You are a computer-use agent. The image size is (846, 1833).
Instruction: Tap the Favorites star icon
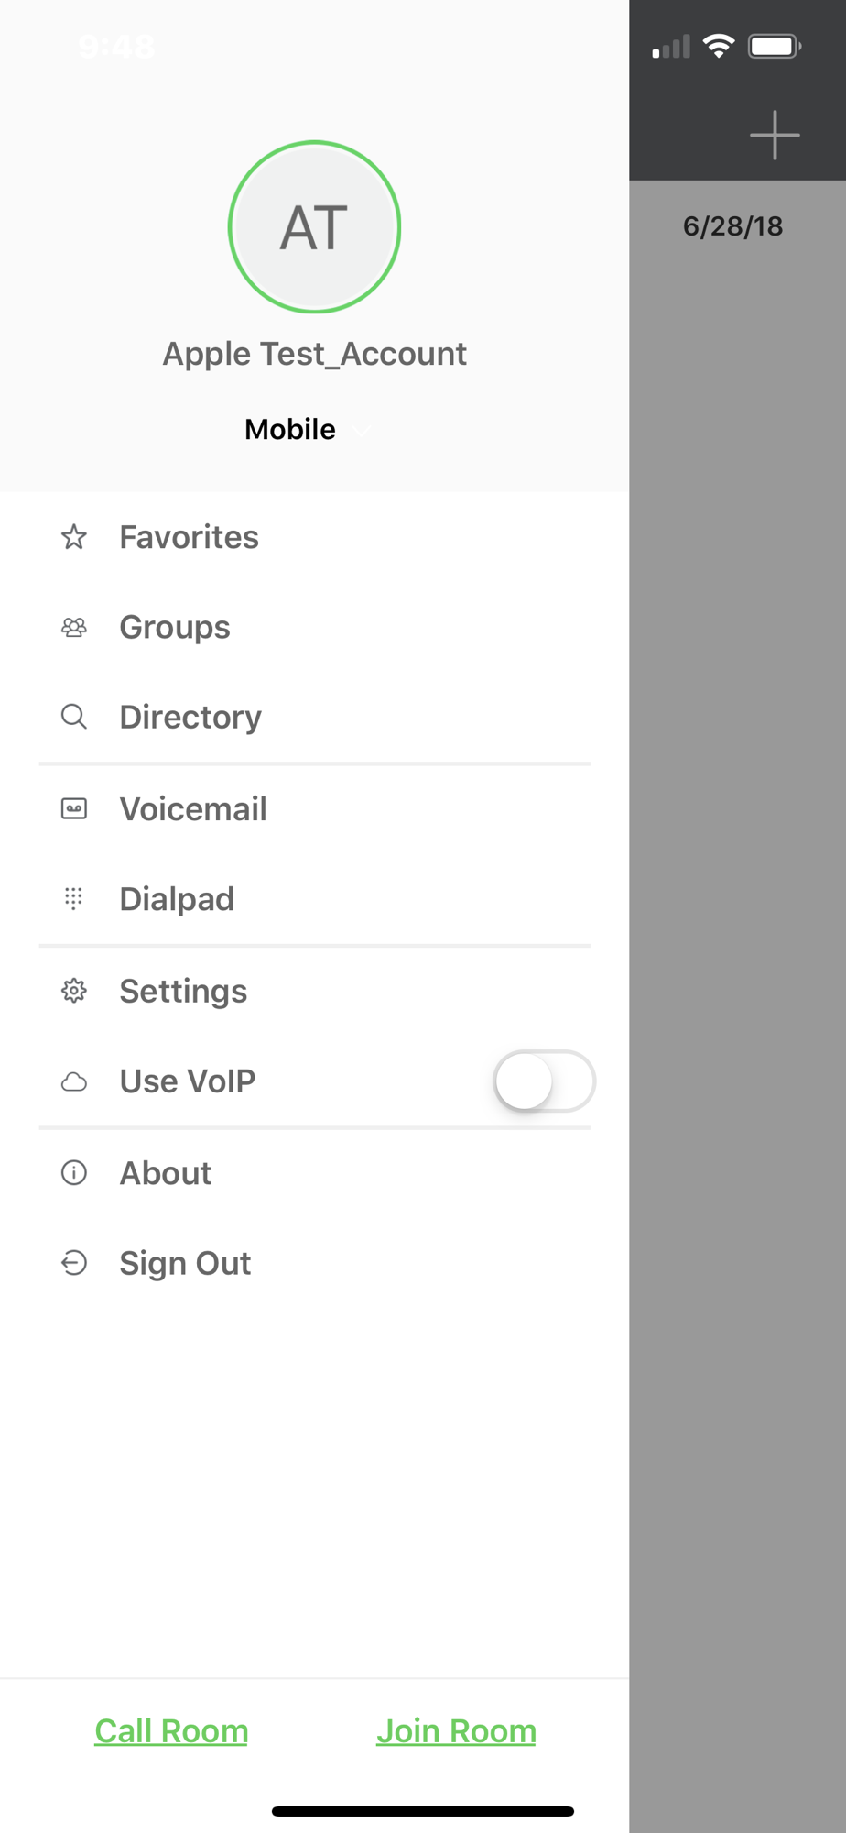point(74,537)
